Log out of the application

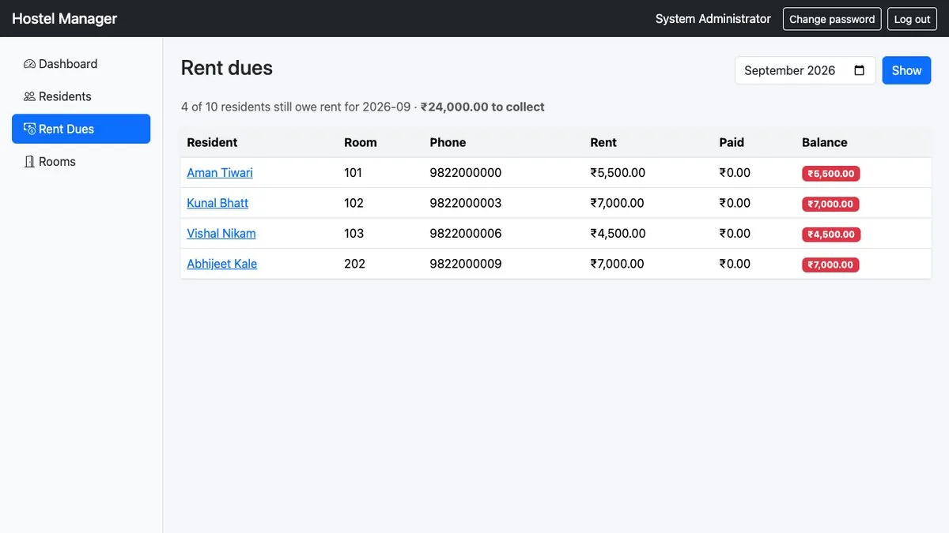(912, 19)
